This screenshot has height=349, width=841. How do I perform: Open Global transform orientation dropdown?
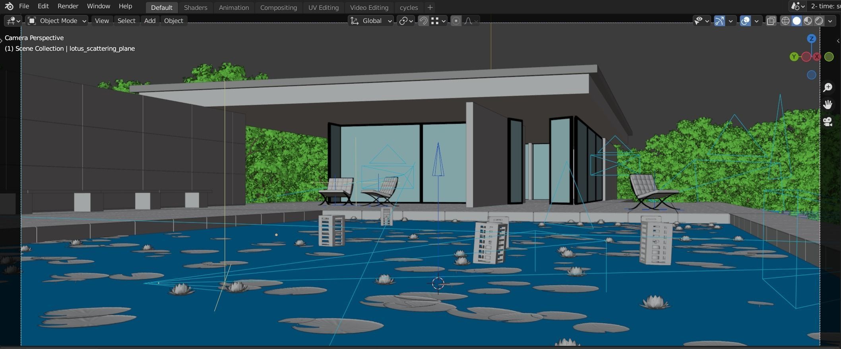[x=371, y=21]
